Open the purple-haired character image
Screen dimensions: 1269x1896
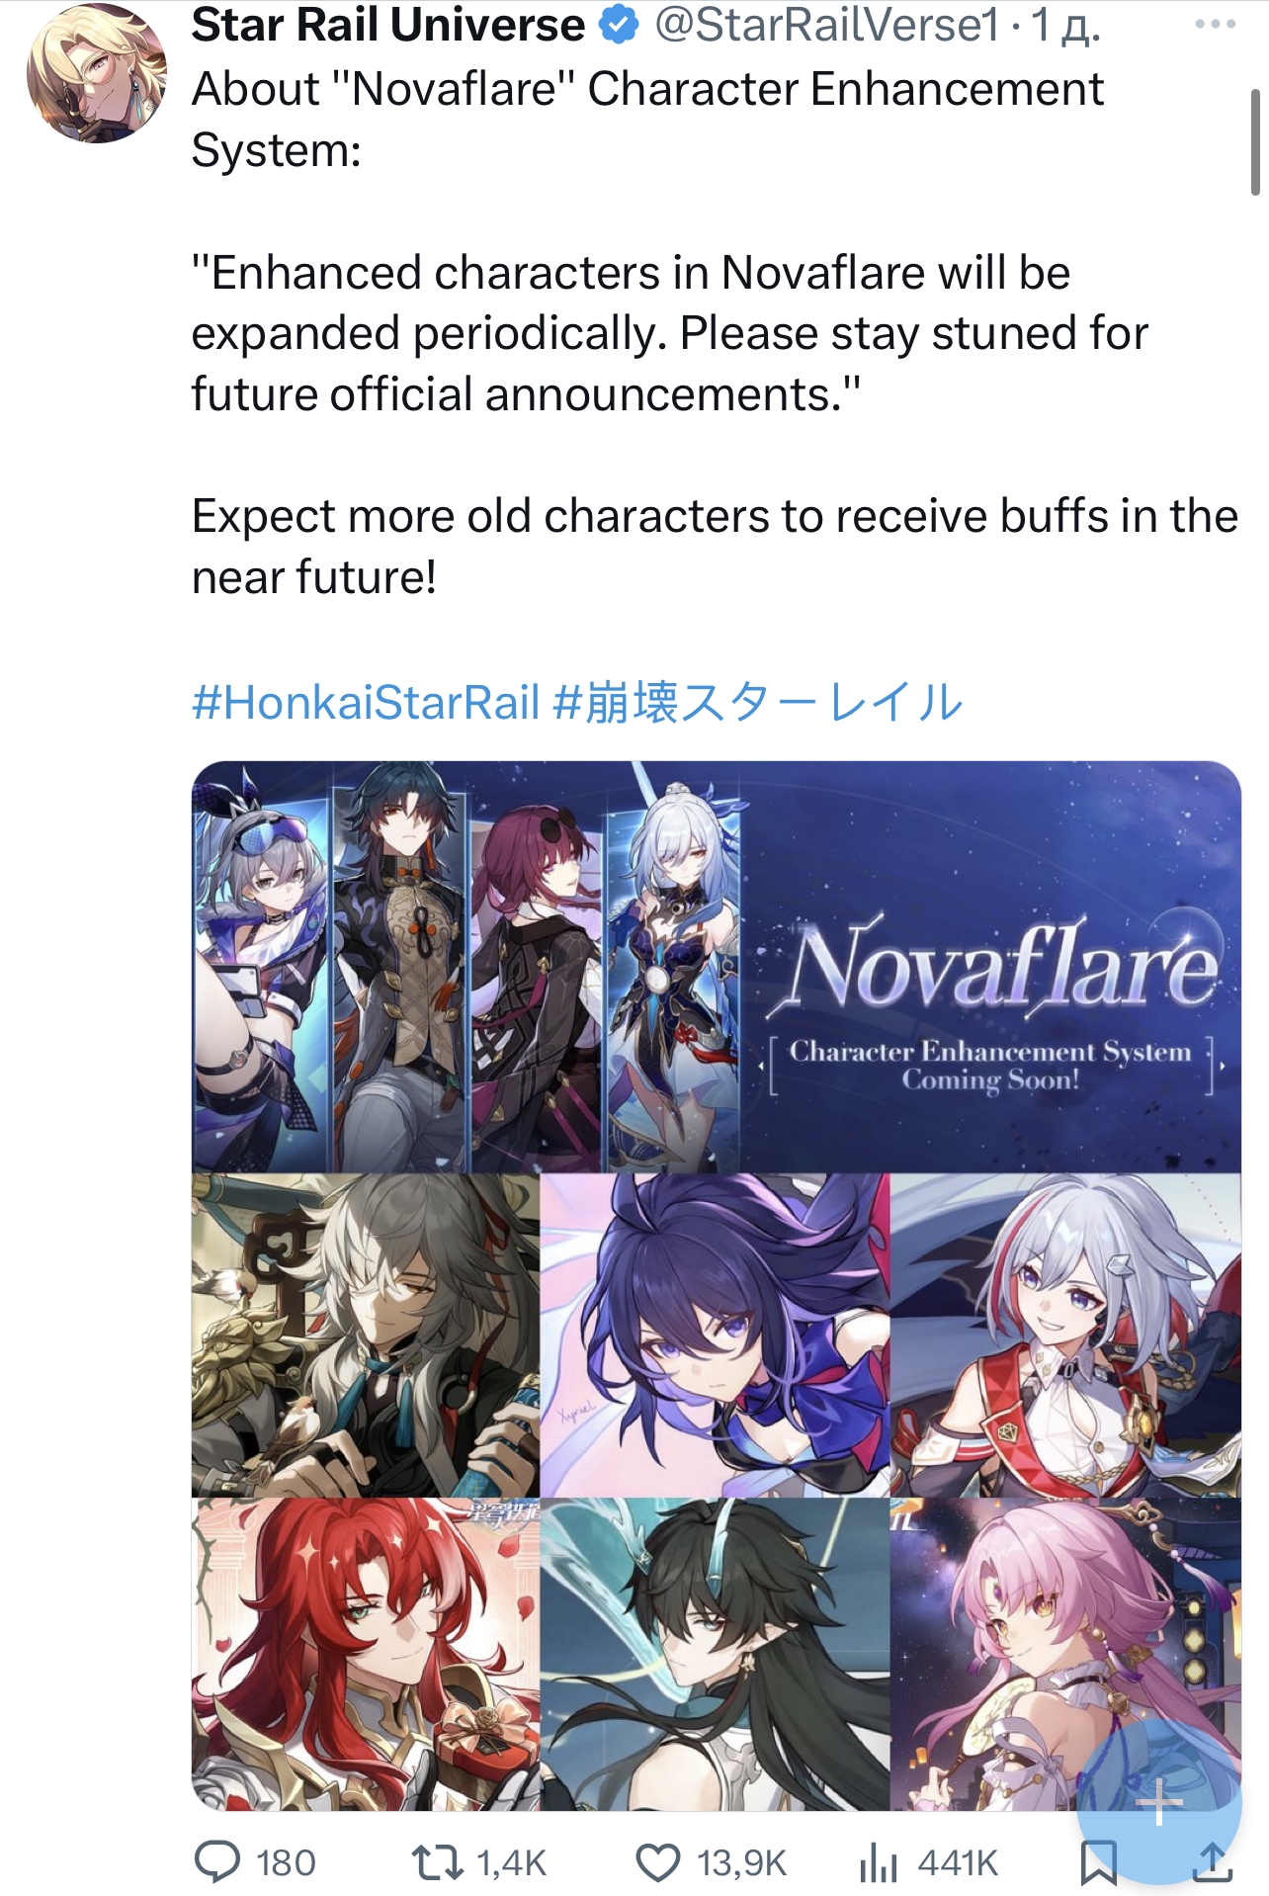pos(715,1335)
